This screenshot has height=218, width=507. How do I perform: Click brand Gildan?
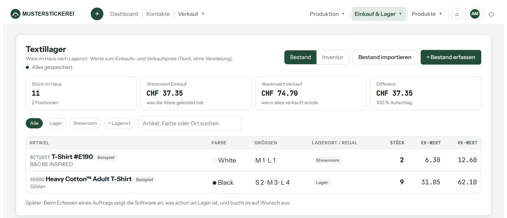tap(38, 187)
